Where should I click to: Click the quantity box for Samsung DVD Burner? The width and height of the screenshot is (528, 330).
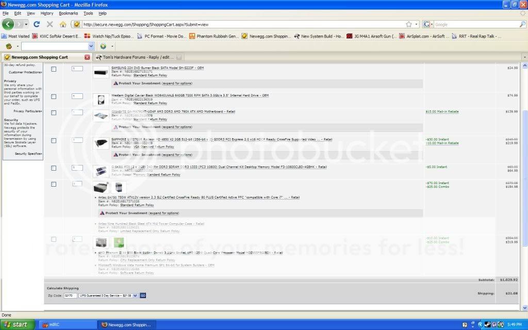[77, 69]
